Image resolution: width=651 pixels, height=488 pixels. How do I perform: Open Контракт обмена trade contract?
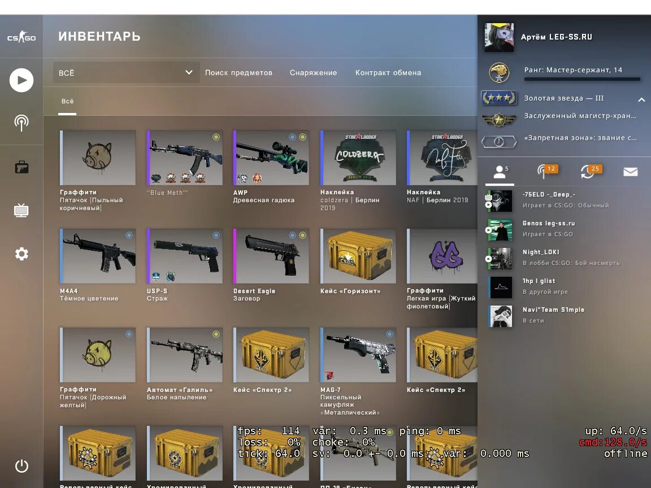click(x=388, y=73)
